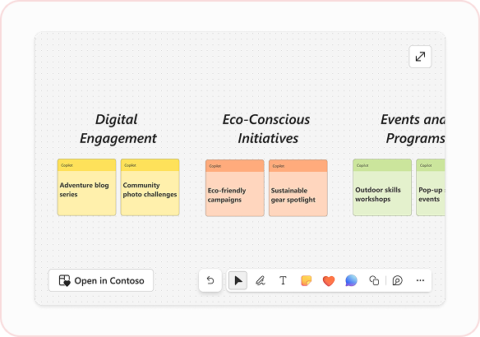Click the Events and Programs heading

coord(413,129)
